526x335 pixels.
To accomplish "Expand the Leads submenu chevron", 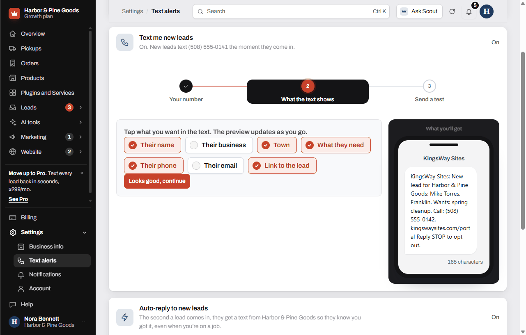I will tap(80, 107).
